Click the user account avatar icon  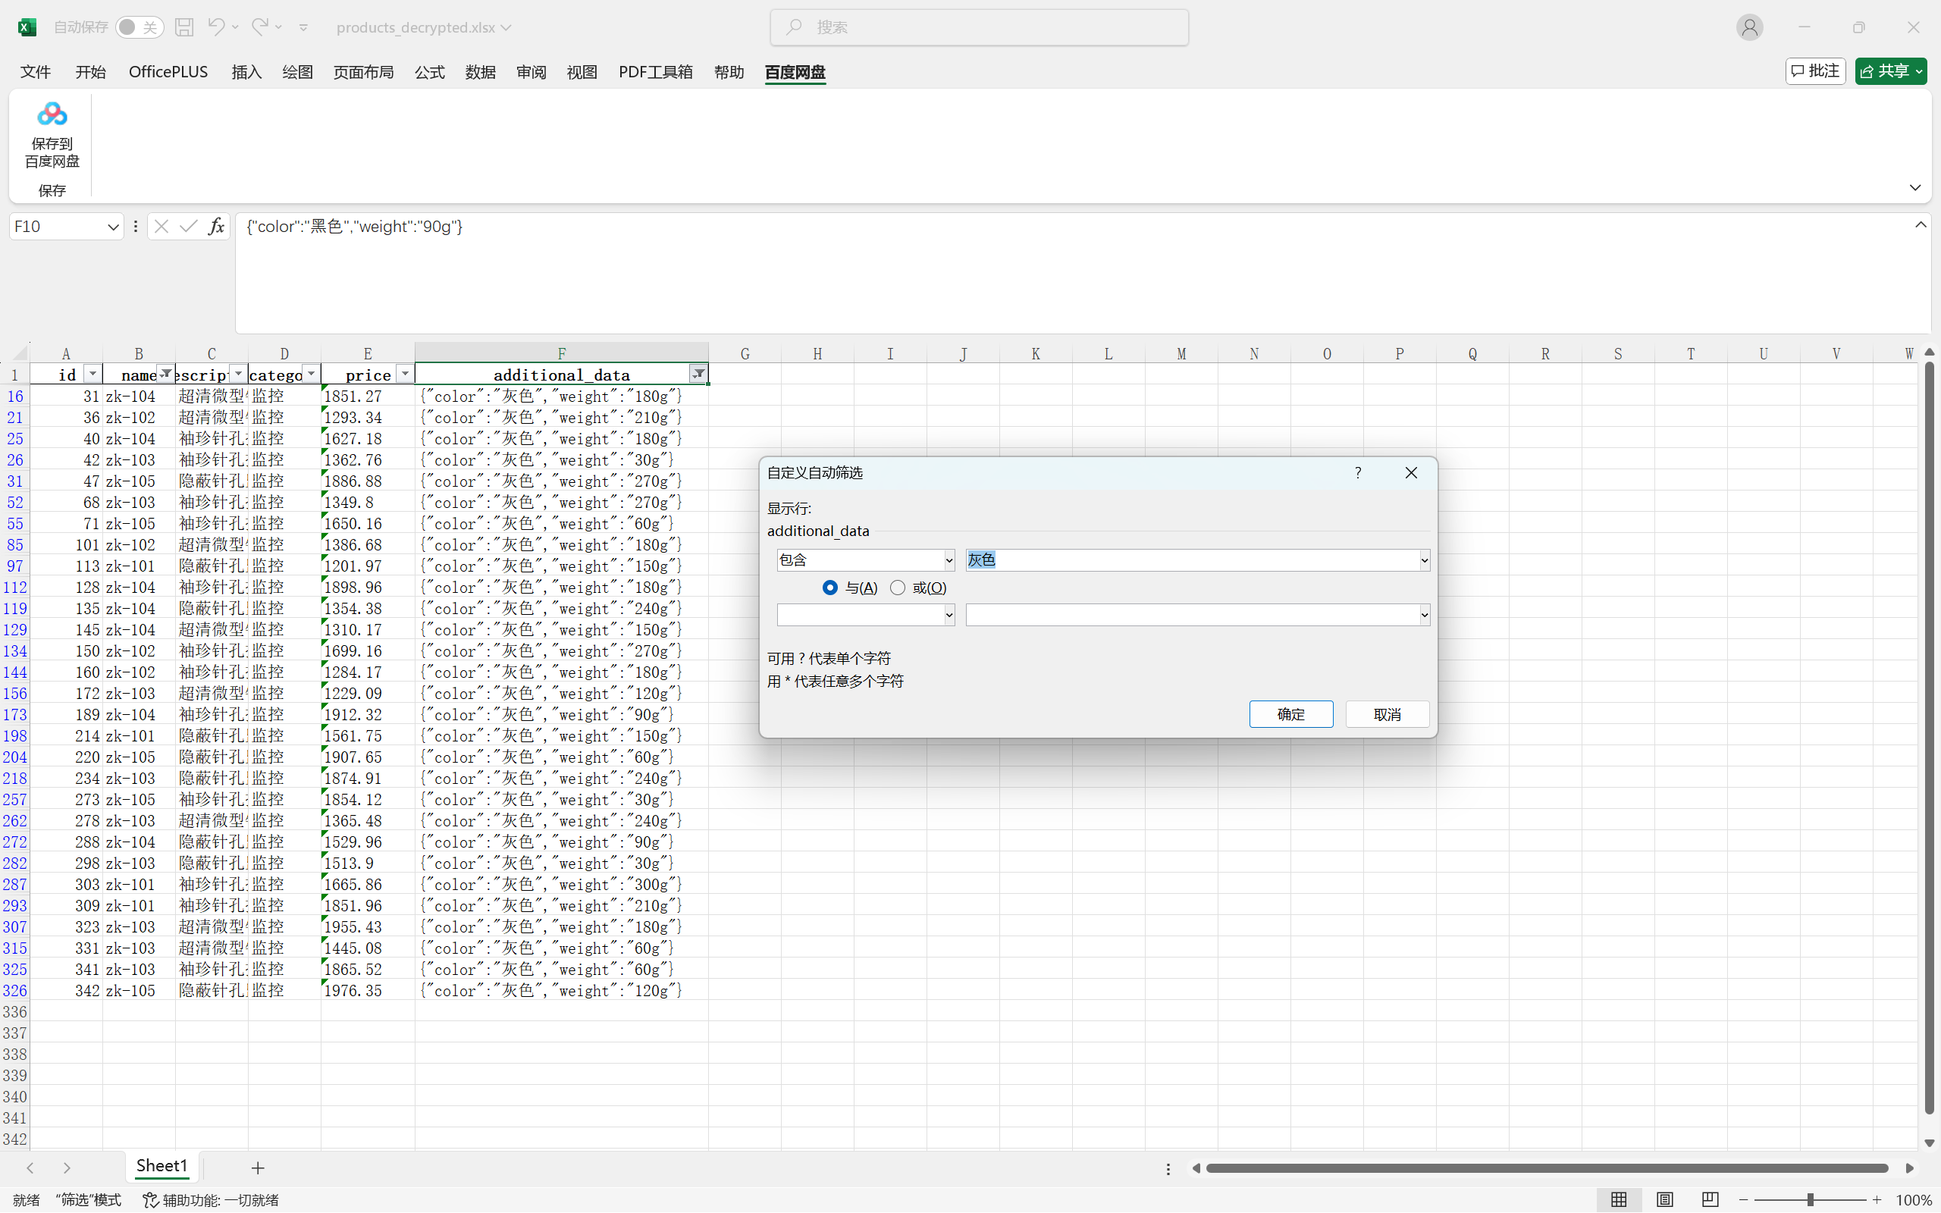coord(1749,27)
